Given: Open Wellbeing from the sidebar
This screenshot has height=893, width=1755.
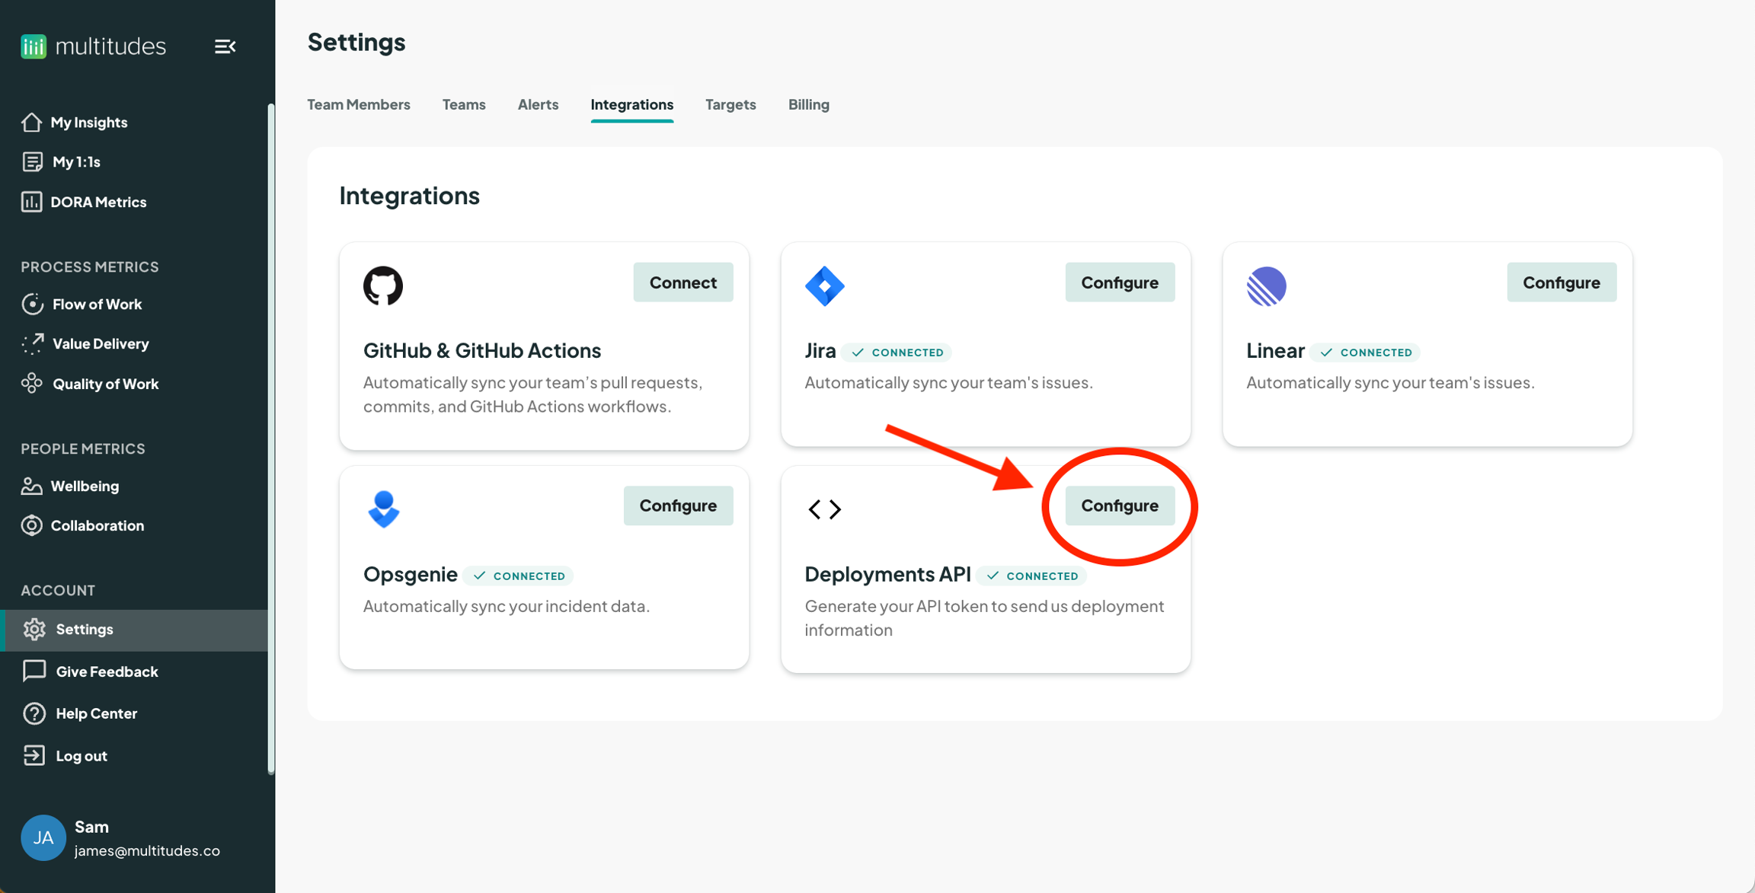Looking at the screenshot, I should [85, 486].
